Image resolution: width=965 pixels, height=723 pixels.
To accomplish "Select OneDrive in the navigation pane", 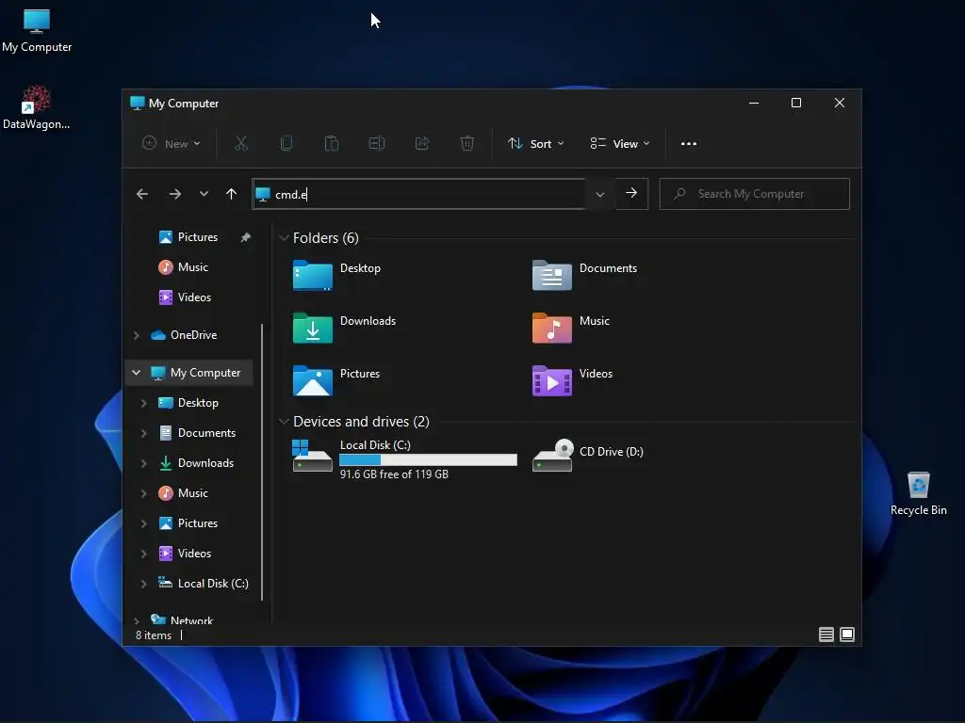I will pos(184,335).
